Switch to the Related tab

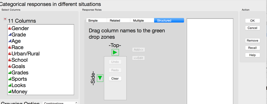click(x=118, y=20)
